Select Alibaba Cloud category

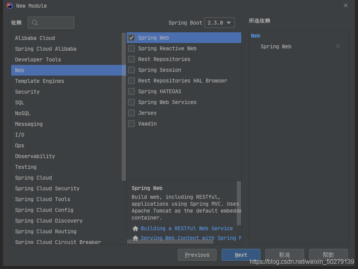66,38
